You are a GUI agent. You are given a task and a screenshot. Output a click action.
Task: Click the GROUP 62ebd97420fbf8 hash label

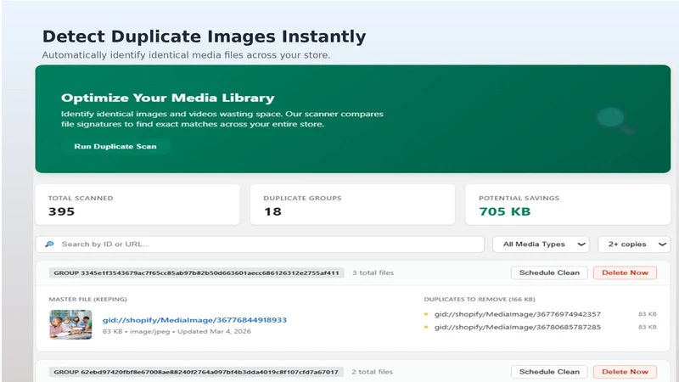tap(196, 372)
